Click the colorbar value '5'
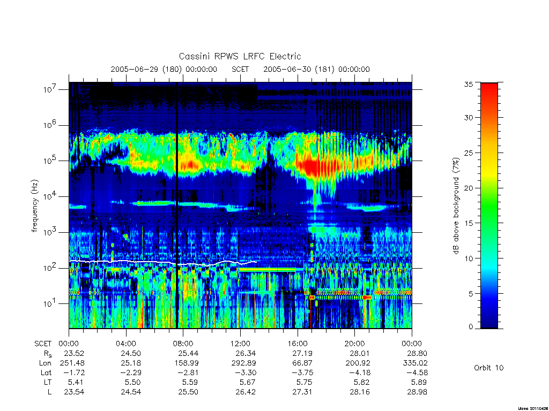Image resolution: width=549 pixels, height=411 pixels. tap(470, 294)
